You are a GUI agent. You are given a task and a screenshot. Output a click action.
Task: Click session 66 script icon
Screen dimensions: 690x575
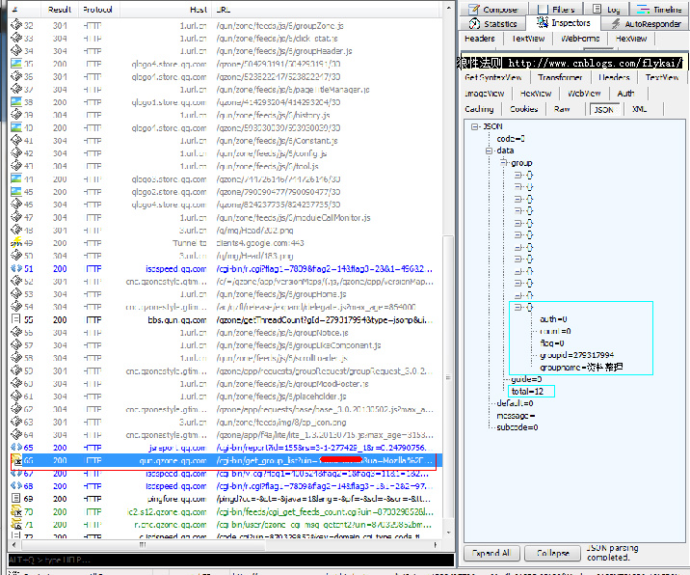tap(16, 460)
